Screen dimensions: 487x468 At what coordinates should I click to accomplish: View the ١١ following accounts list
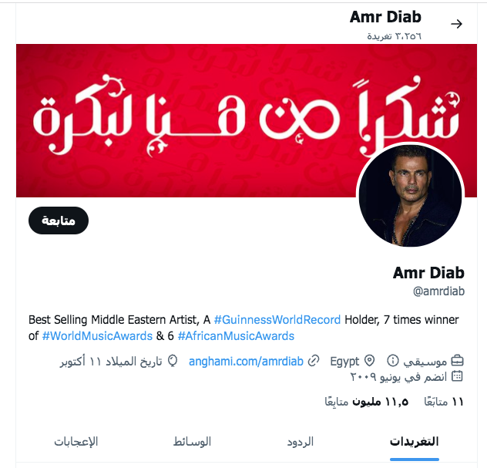point(444,402)
